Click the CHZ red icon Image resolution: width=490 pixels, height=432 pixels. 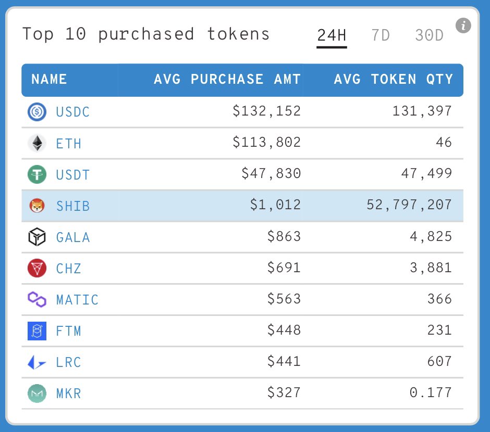37,268
